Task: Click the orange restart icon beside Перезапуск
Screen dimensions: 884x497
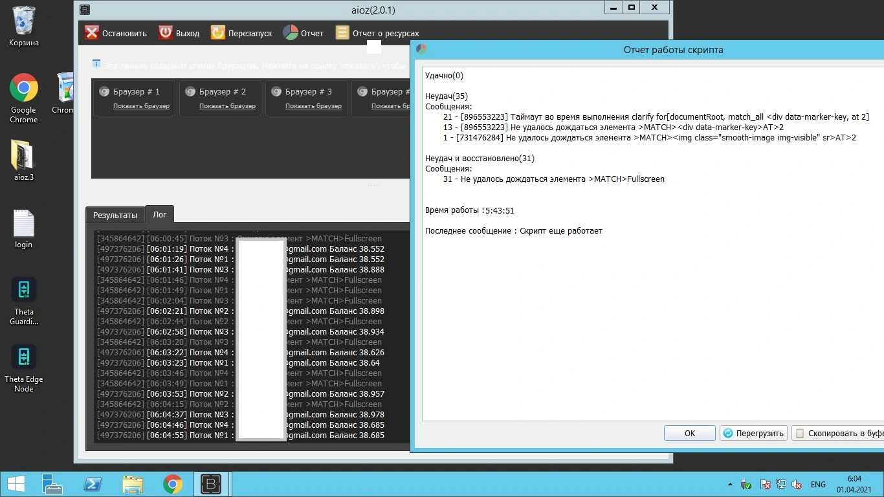Action: [x=218, y=33]
